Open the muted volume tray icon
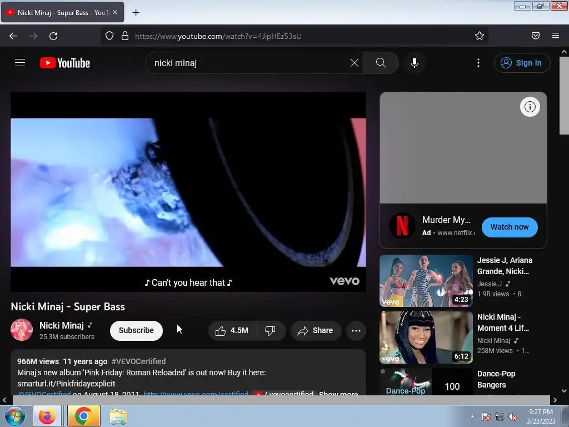 [513, 417]
